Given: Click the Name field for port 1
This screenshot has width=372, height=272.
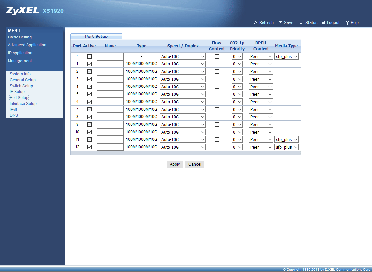Looking at the screenshot, I should tap(110, 64).
